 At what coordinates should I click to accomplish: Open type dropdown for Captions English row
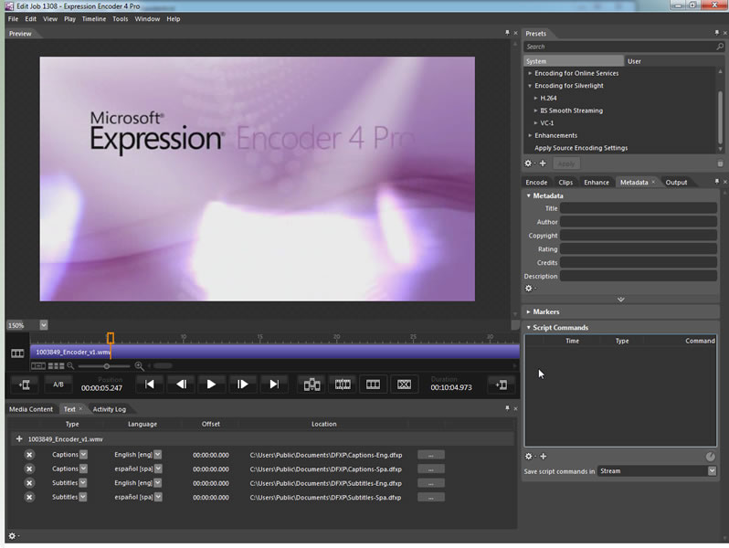coord(83,455)
